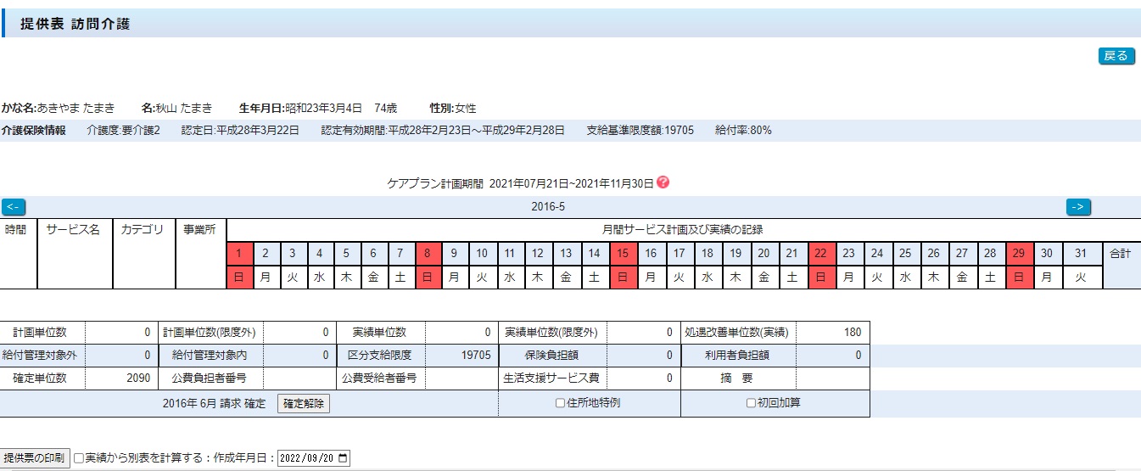The image size is (1141, 471).
Task: Click the 合計 column header
Action: click(1120, 253)
